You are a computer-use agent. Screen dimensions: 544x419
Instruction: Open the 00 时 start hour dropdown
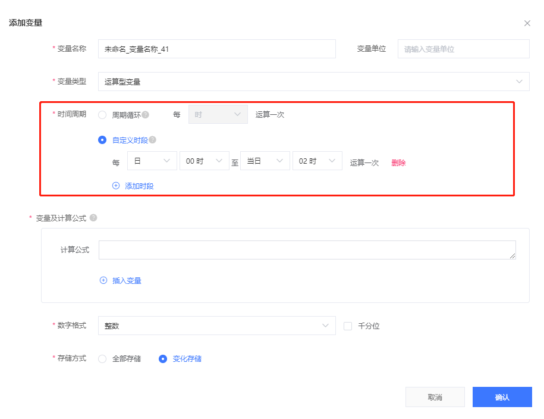tap(204, 161)
